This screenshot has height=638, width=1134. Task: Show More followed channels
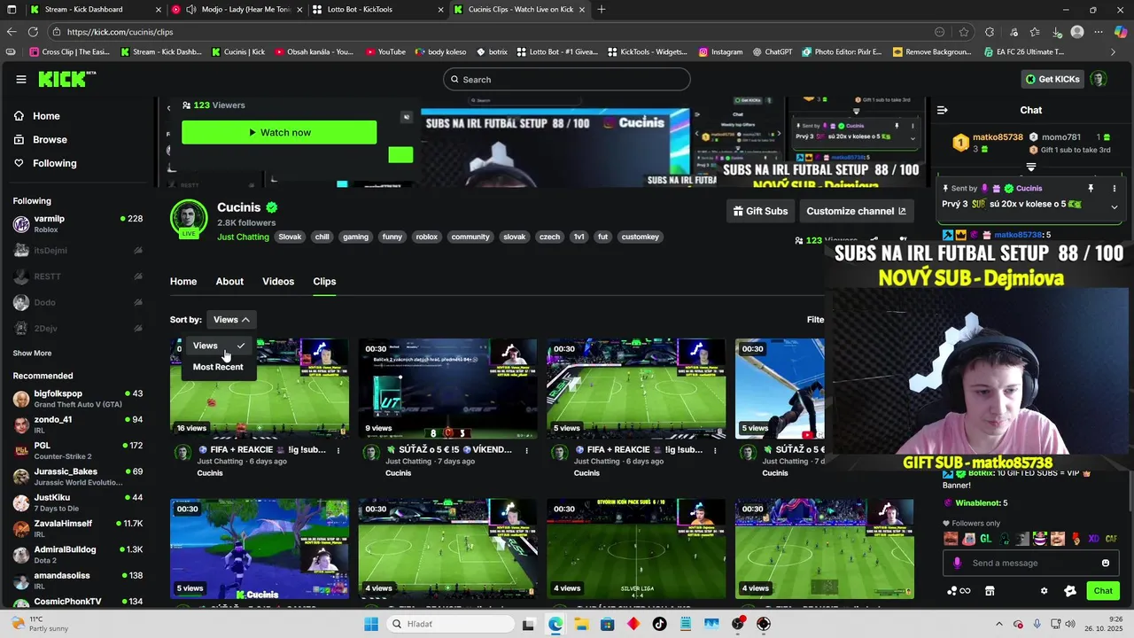(32, 353)
